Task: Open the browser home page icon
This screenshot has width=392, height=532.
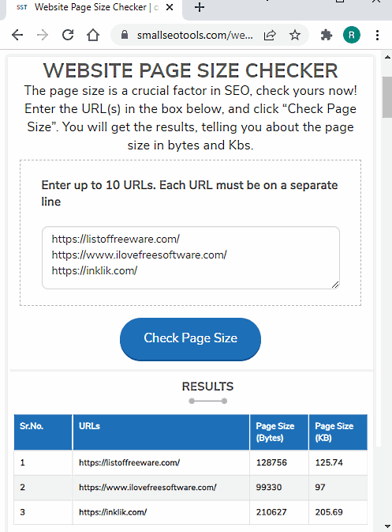Action: click(93, 35)
